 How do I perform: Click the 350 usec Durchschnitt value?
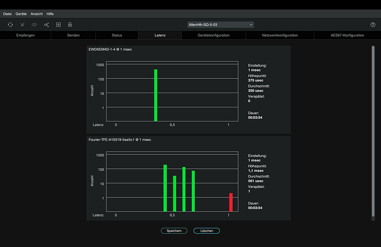[x=256, y=90]
